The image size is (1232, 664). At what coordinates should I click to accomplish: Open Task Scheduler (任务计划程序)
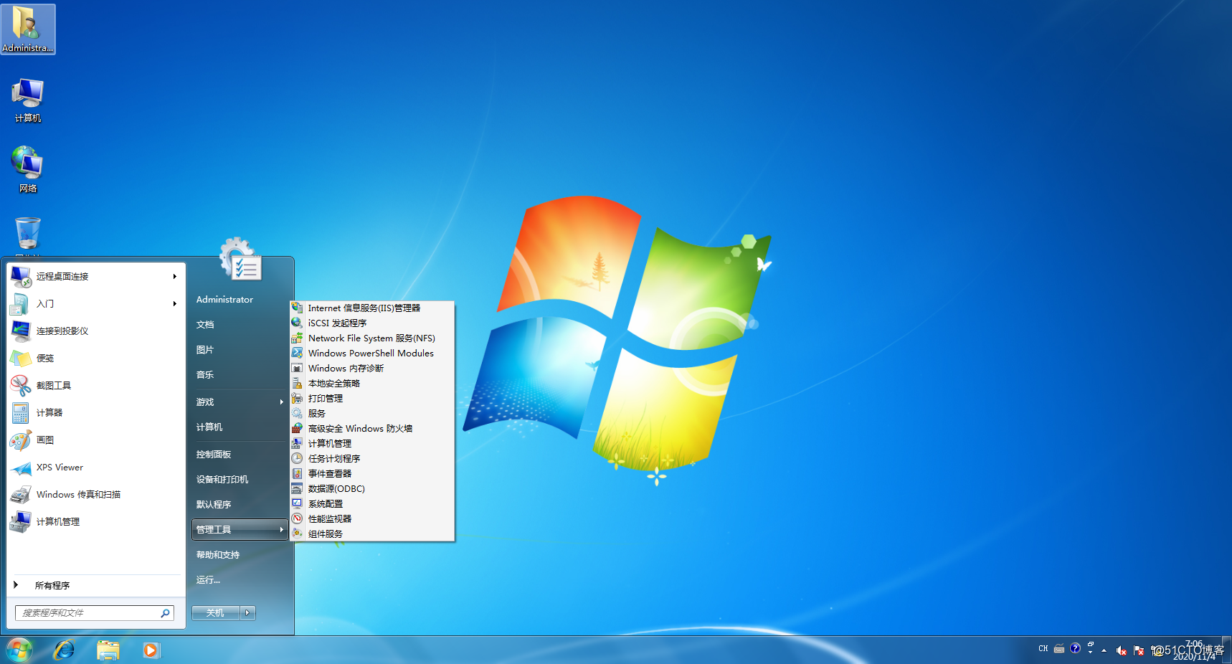click(372, 458)
